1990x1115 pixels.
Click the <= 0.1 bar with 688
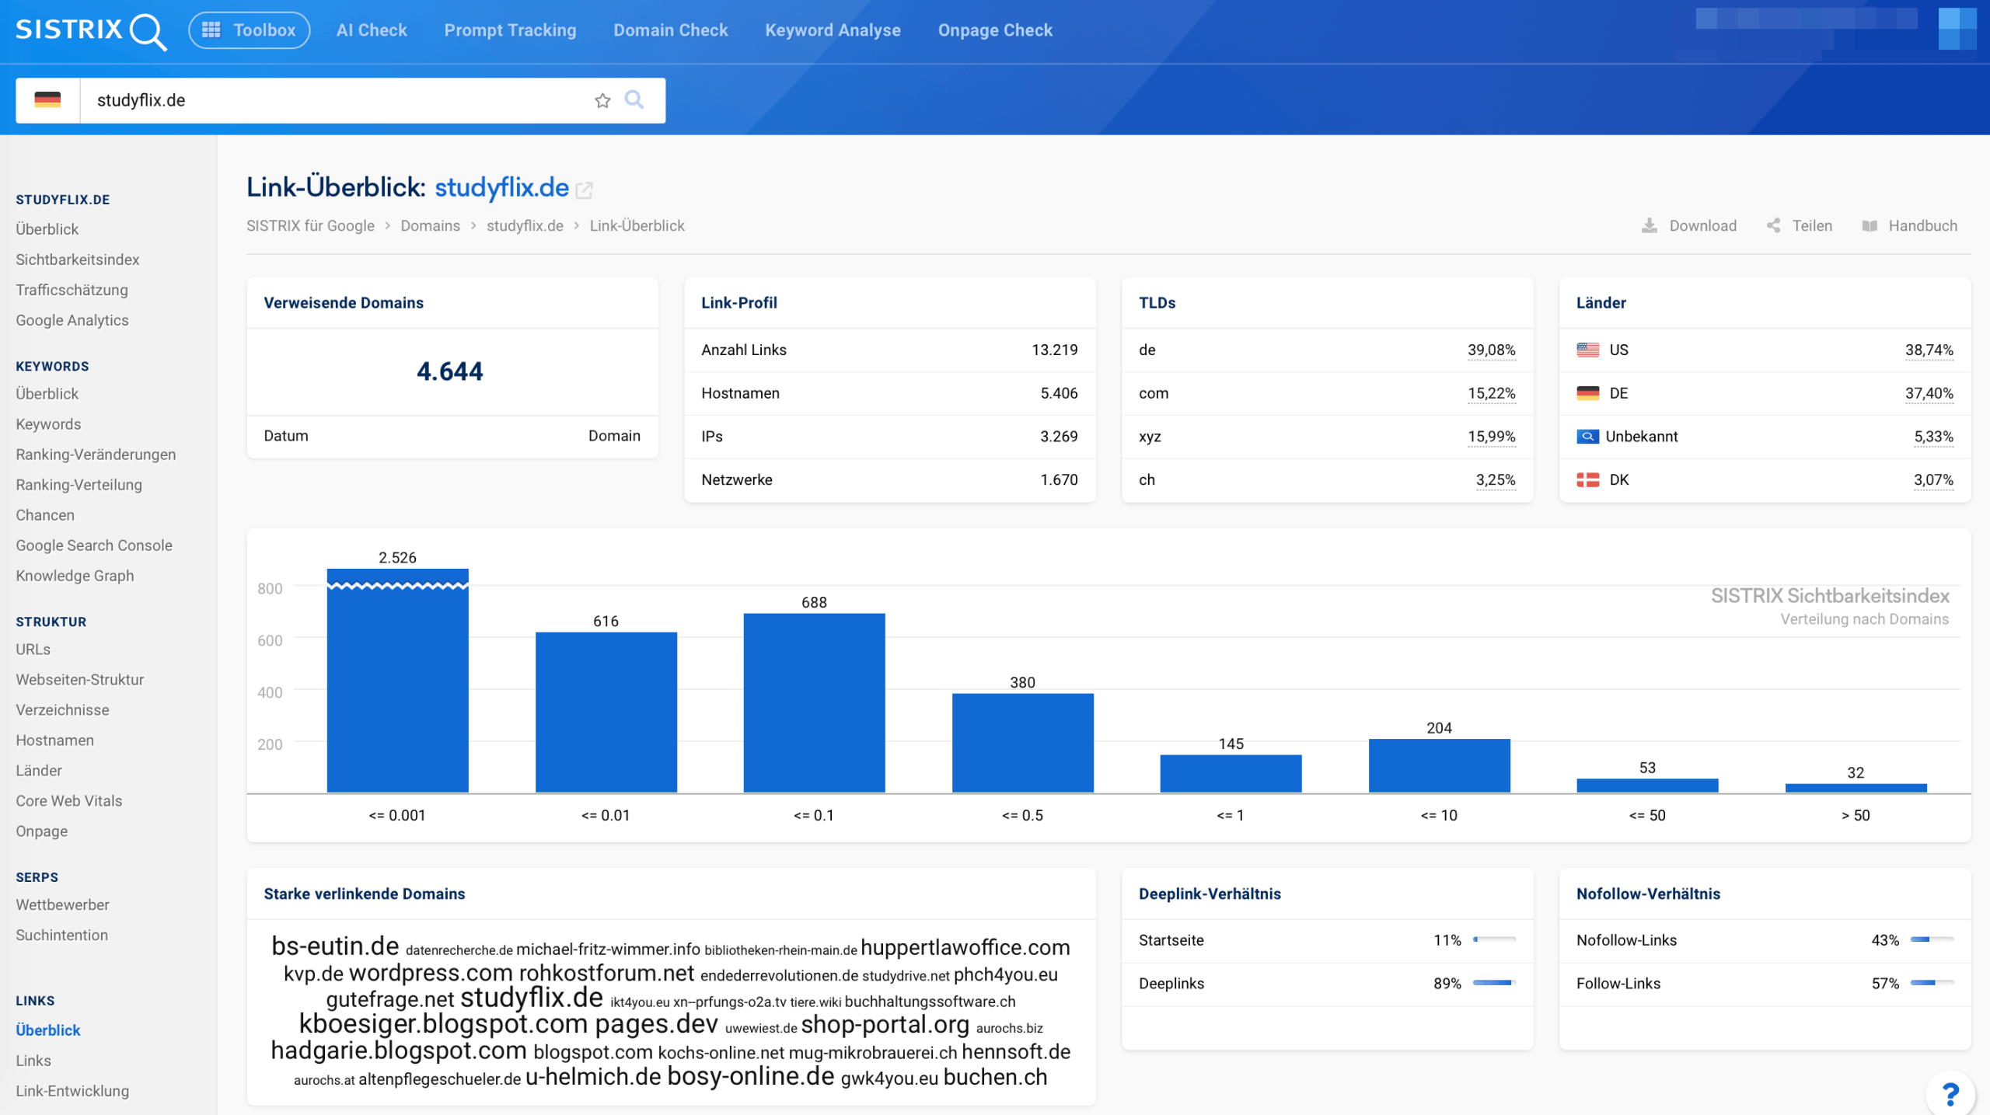(x=814, y=703)
